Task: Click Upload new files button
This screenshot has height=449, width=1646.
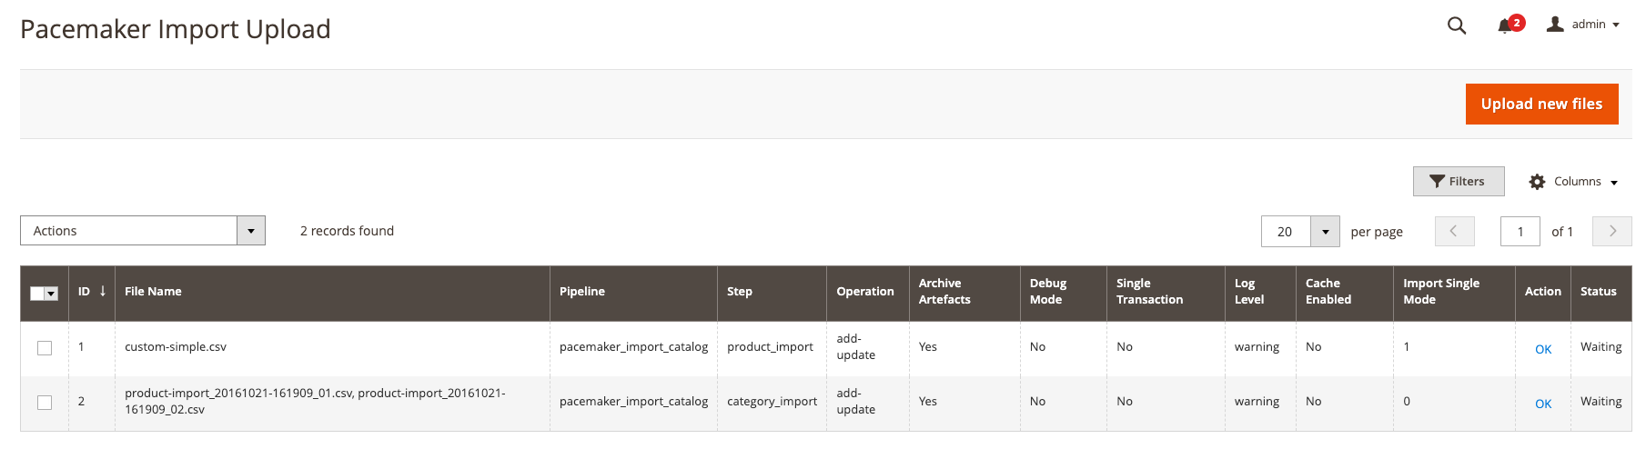Action: tap(1541, 104)
